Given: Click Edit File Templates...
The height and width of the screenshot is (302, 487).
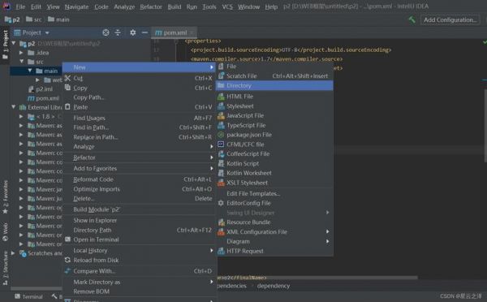Looking at the screenshot, I should tap(274, 193).
